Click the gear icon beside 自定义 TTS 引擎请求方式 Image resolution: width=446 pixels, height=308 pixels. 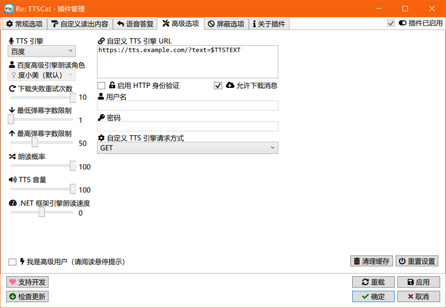(x=101, y=138)
